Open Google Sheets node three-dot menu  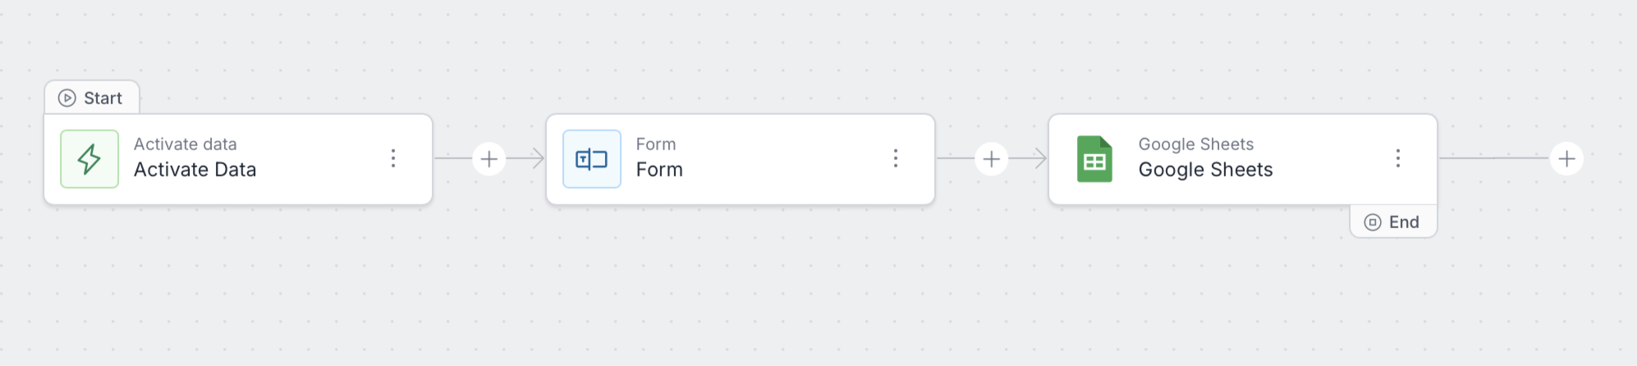click(x=1398, y=158)
